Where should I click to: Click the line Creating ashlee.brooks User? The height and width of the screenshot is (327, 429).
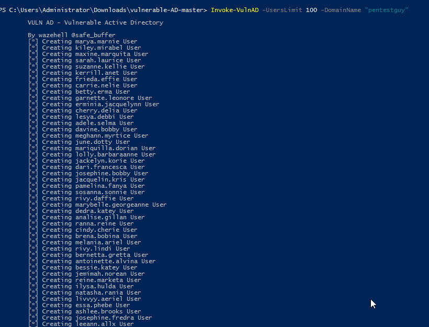pos(85,312)
